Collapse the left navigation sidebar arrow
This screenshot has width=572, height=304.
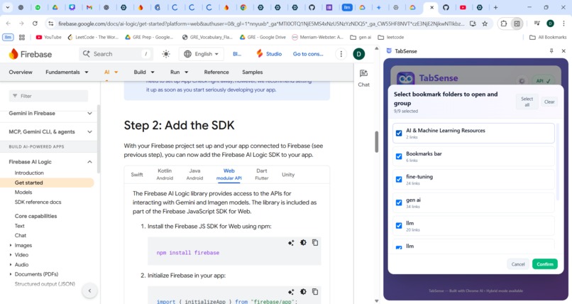(x=89, y=291)
